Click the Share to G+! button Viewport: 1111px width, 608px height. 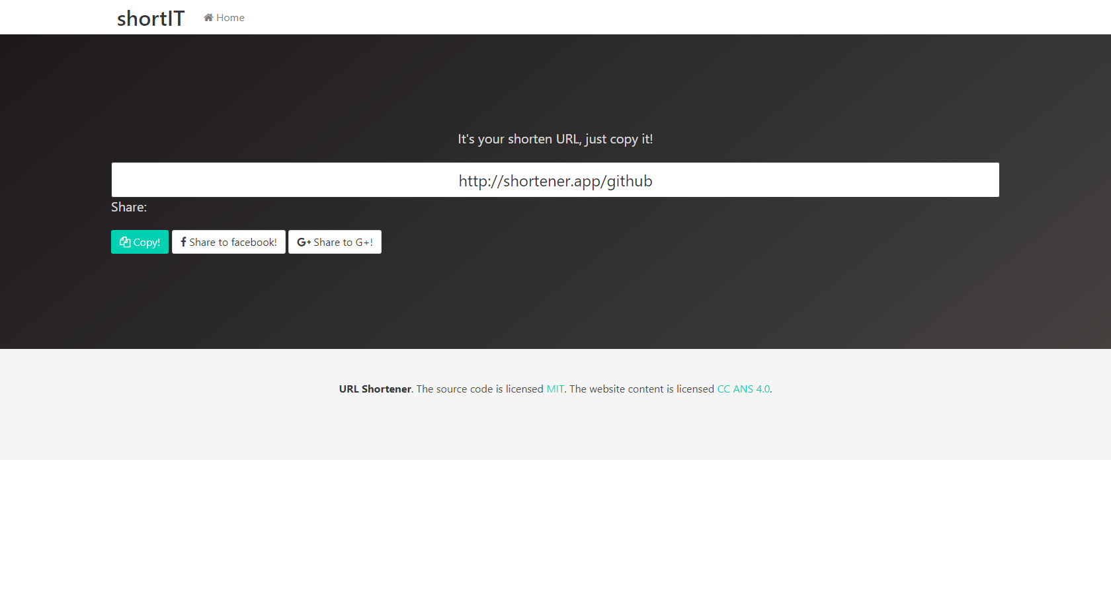coord(335,242)
